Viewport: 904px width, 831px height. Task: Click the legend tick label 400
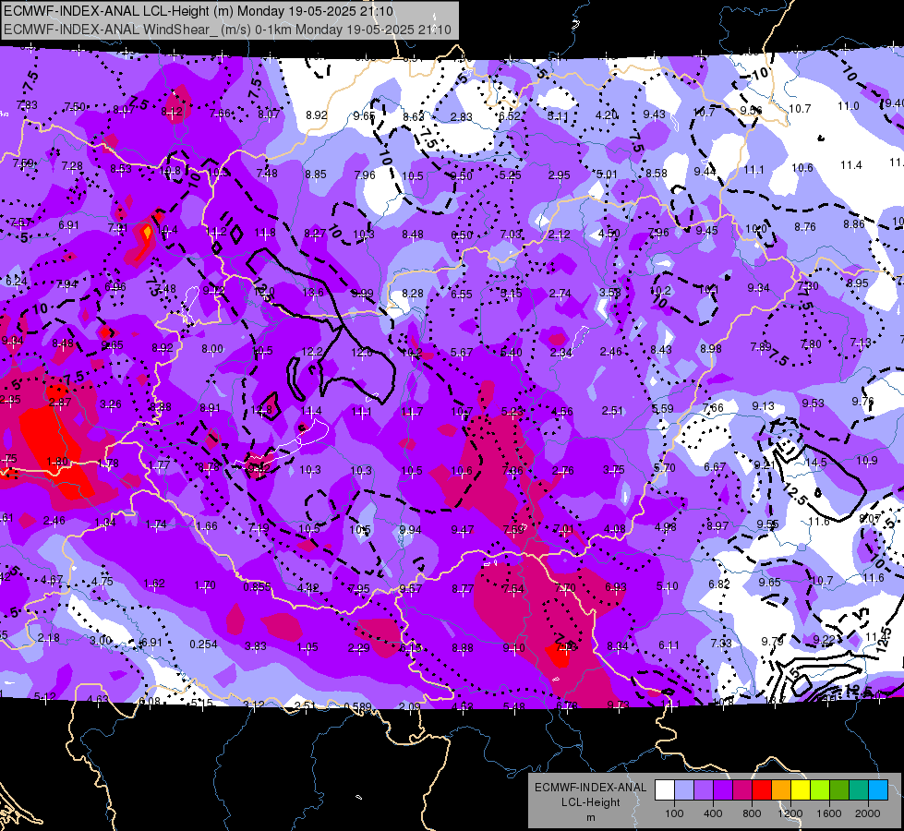tap(713, 813)
